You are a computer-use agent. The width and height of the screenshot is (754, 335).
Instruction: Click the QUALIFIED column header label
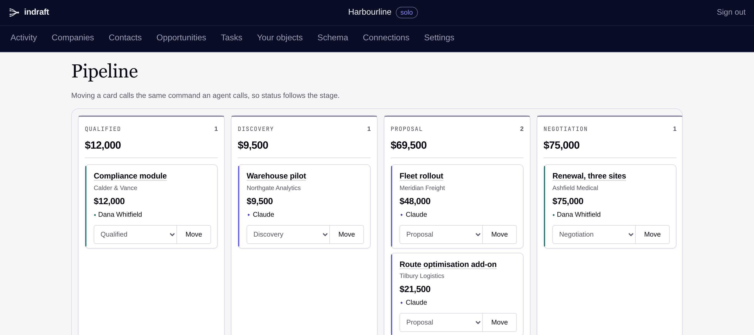coord(103,129)
